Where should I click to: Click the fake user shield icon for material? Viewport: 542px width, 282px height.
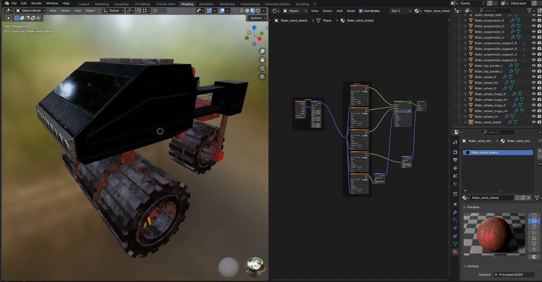pyautogui.click(x=517, y=198)
